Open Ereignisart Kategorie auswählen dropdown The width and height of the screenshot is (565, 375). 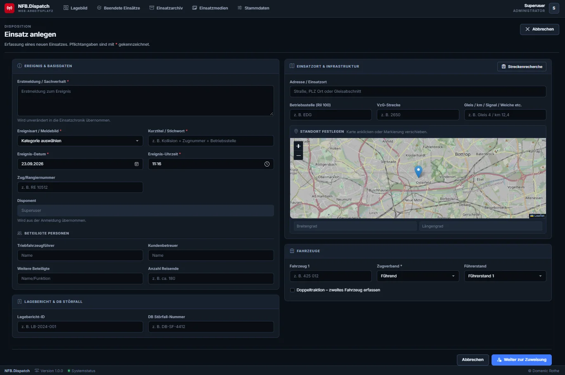80,141
